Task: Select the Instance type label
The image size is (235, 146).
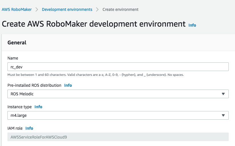Action: coord(19,107)
